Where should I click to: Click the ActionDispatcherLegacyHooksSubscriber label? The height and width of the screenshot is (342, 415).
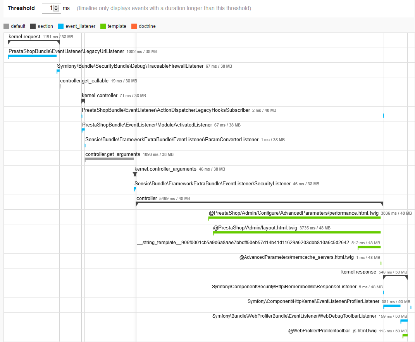pos(166,110)
